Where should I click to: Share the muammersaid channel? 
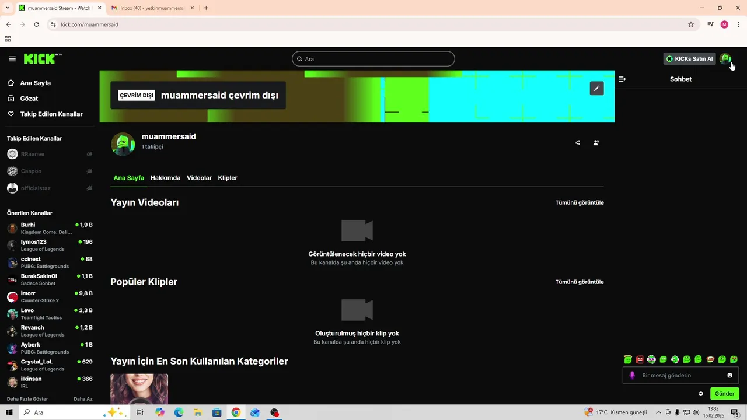(x=577, y=142)
